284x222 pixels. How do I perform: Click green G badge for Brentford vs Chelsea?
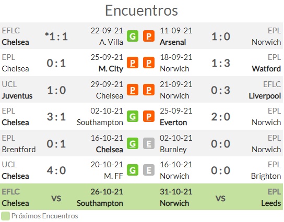pos(133,143)
